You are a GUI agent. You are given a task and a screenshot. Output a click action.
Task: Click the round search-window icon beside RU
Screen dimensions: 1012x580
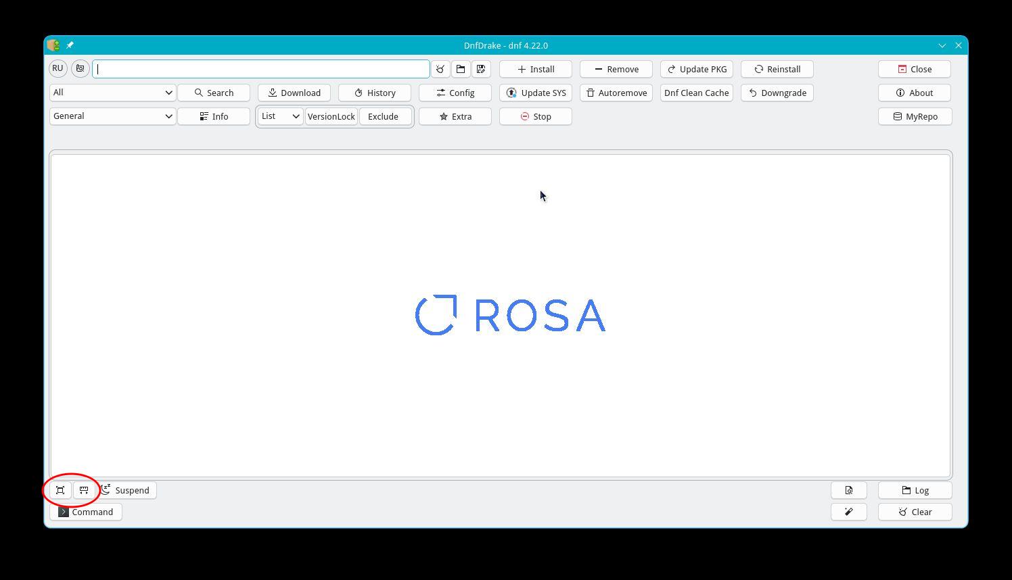pos(80,68)
